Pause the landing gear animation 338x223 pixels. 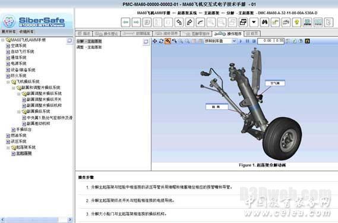[248, 41]
